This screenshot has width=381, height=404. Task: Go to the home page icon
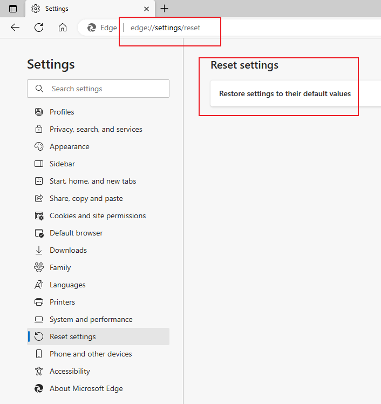point(63,28)
